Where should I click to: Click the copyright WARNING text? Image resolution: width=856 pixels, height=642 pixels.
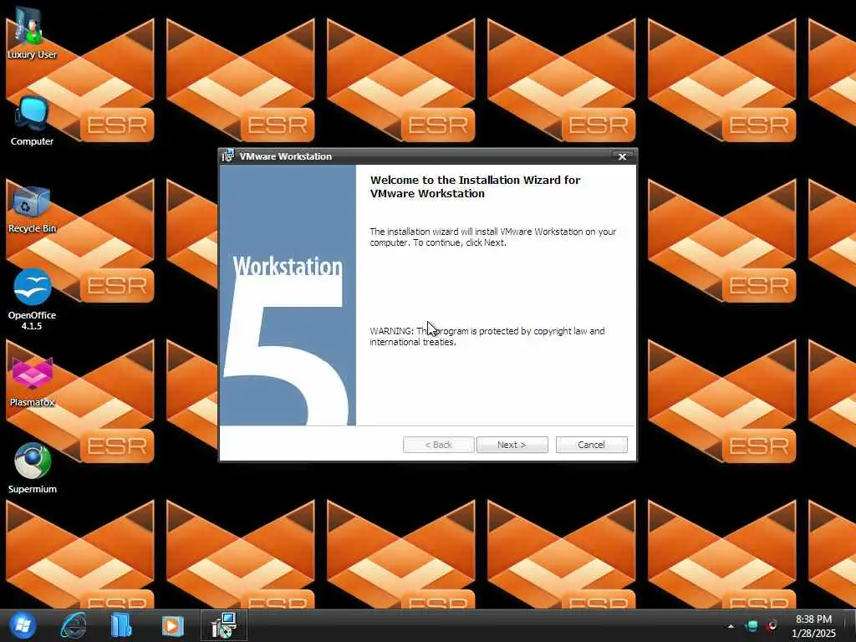pyautogui.click(x=487, y=336)
